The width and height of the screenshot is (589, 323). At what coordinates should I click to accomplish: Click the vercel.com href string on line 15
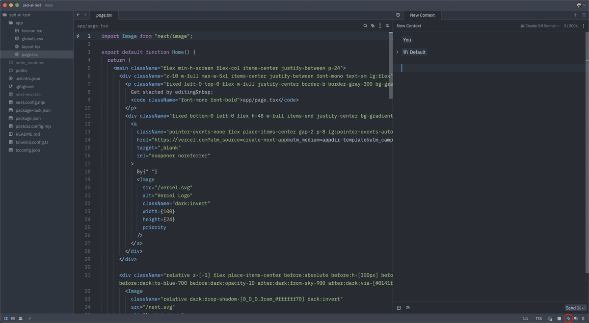(x=273, y=140)
